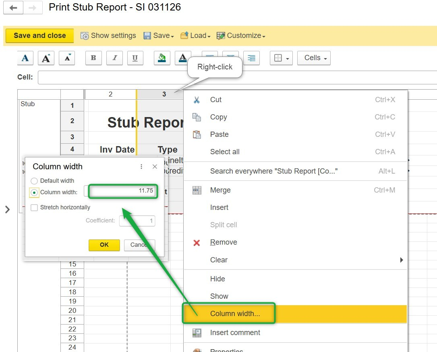Image resolution: width=437 pixels, height=352 pixels.
Task: Select the Default width radio button
Action: click(35, 181)
